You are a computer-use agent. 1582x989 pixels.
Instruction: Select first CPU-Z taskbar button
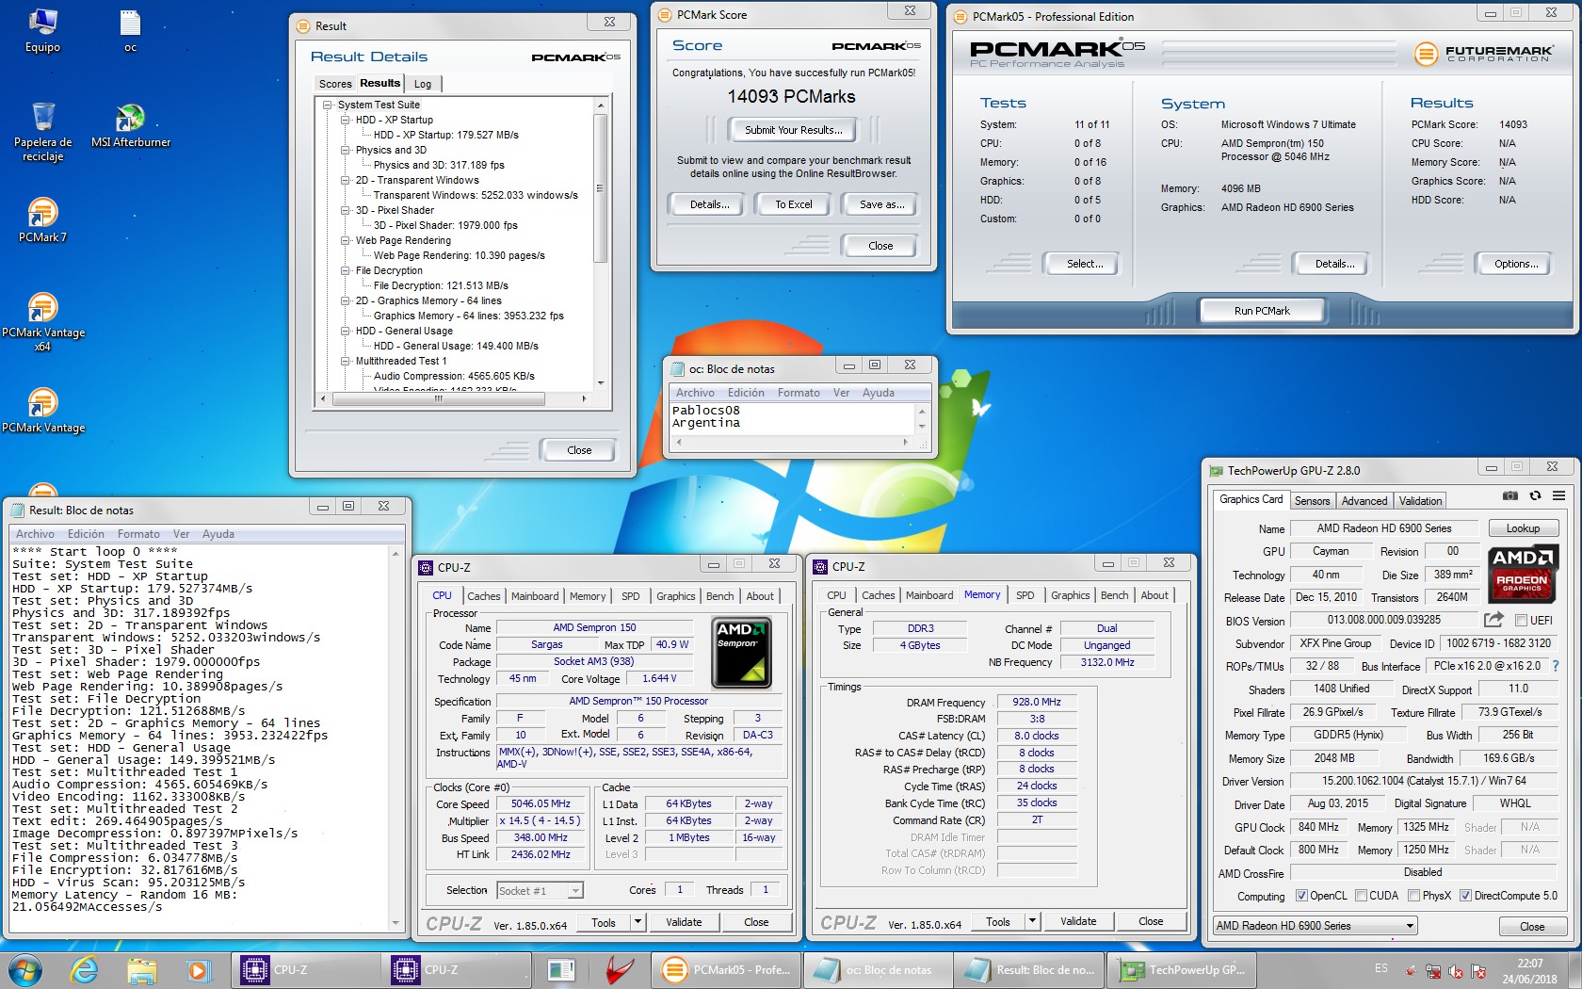(x=306, y=969)
